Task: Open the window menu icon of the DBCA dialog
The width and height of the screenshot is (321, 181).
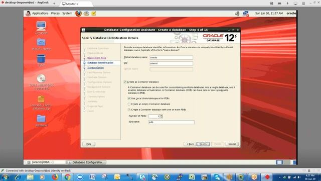Action: 83,30
